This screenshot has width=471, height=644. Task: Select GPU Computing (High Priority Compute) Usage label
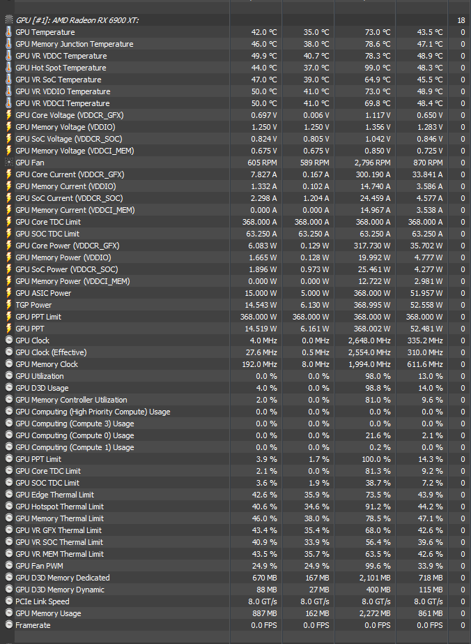pos(93,412)
